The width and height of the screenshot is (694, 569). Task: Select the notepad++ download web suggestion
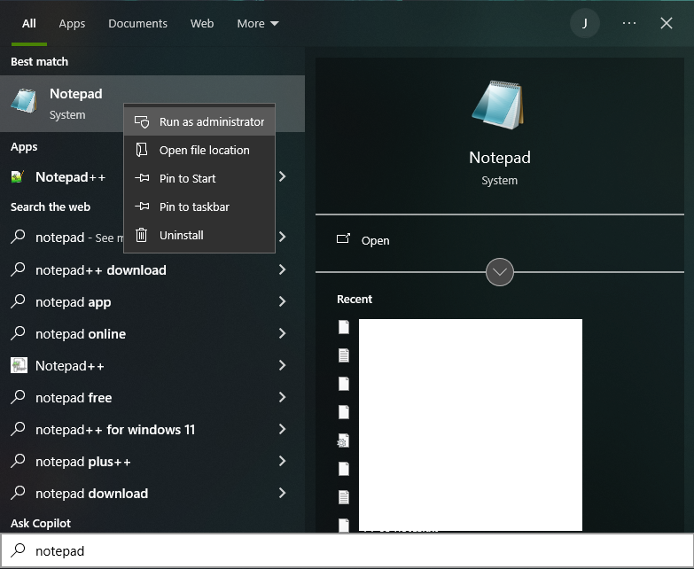(x=152, y=269)
